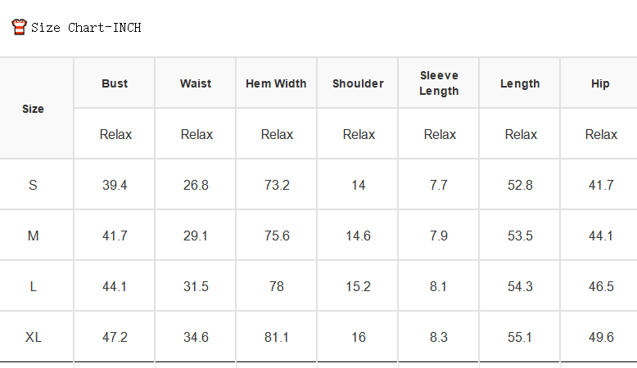Select the Sleeve Length header
Screen dimensions: 637x368
coord(439,83)
